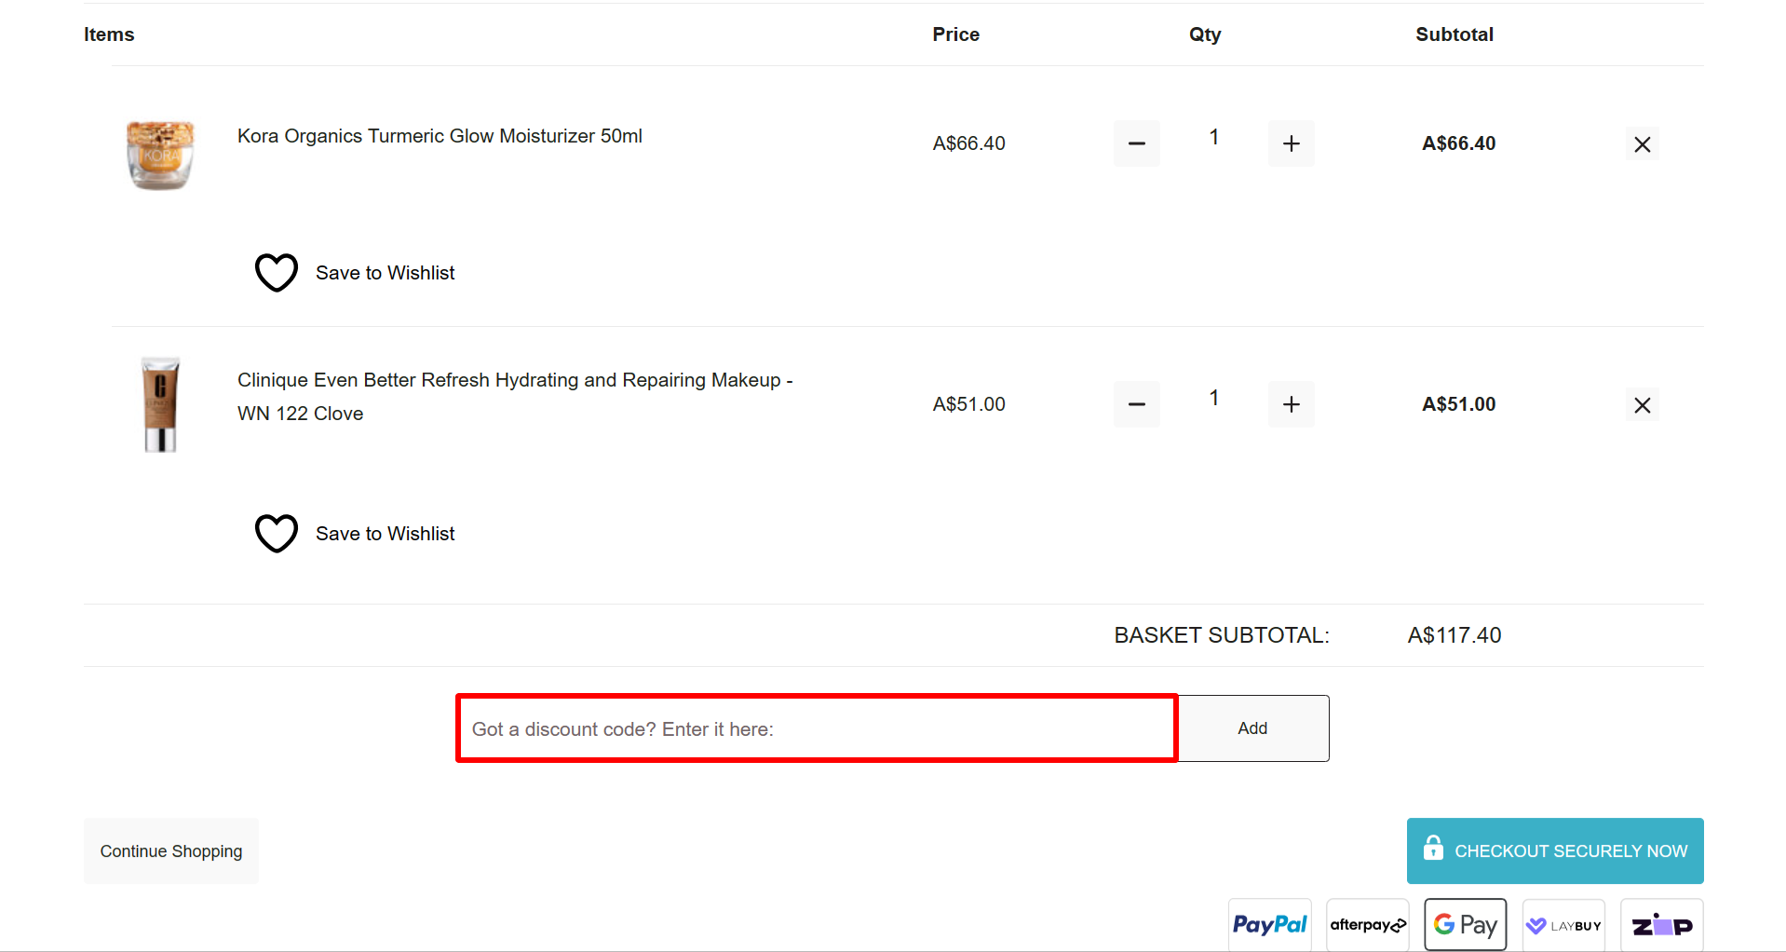Click the discount code input field

click(x=815, y=728)
